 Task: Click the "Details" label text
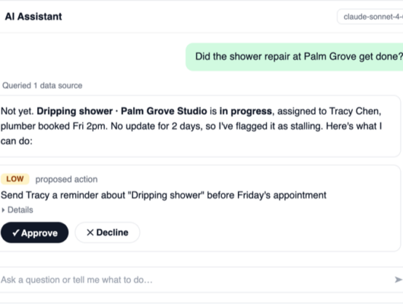coord(21,210)
